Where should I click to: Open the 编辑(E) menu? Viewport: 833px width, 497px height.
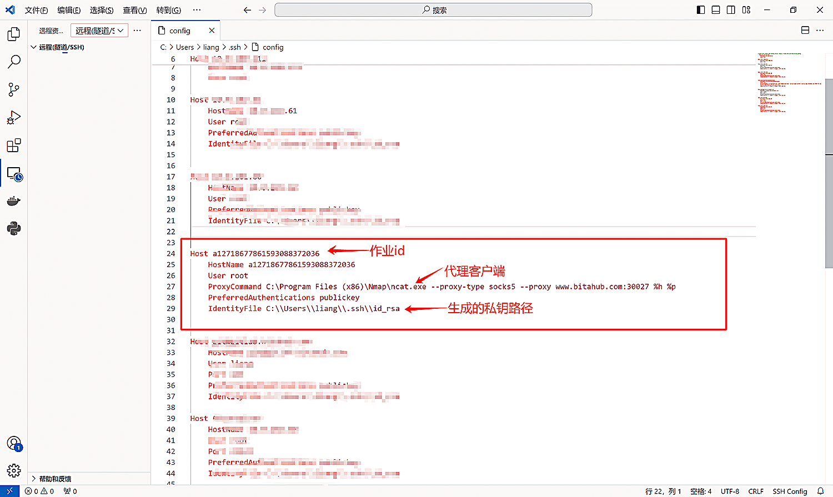click(69, 10)
